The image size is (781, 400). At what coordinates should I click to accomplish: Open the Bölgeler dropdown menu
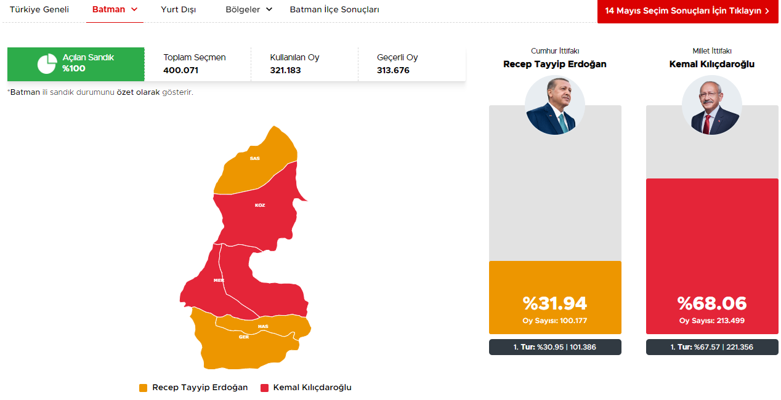pyautogui.click(x=249, y=10)
